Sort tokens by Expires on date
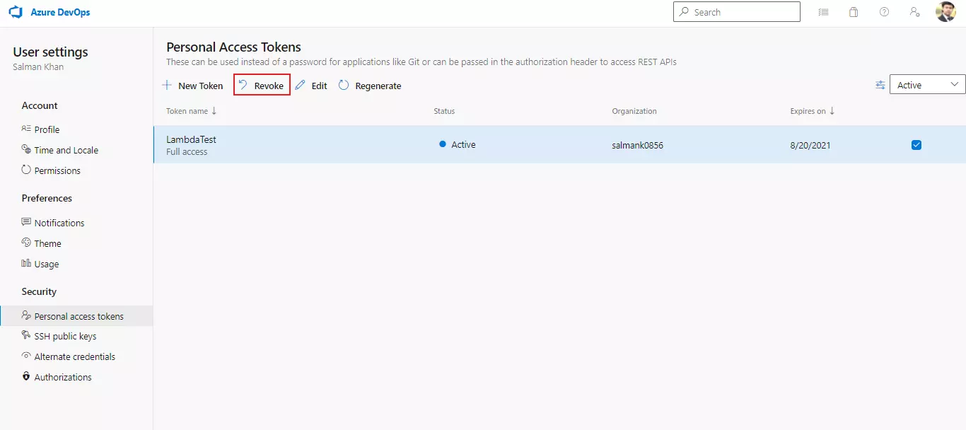The height and width of the screenshot is (430, 966). coord(811,111)
